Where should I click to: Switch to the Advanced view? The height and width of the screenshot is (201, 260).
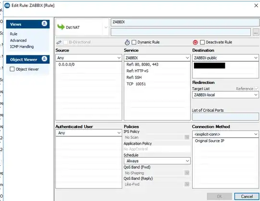click(x=18, y=40)
